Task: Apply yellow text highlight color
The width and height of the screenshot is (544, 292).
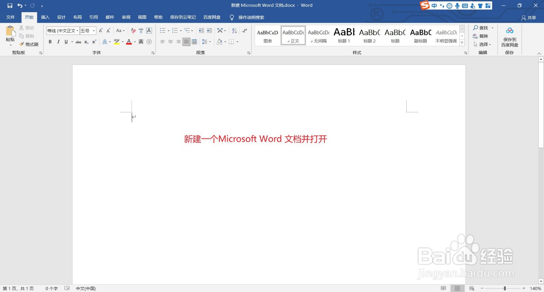Action: tap(117, 42)
